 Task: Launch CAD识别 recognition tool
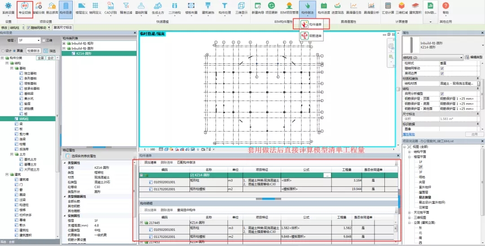pyautogui.click(x=110, y=9)
